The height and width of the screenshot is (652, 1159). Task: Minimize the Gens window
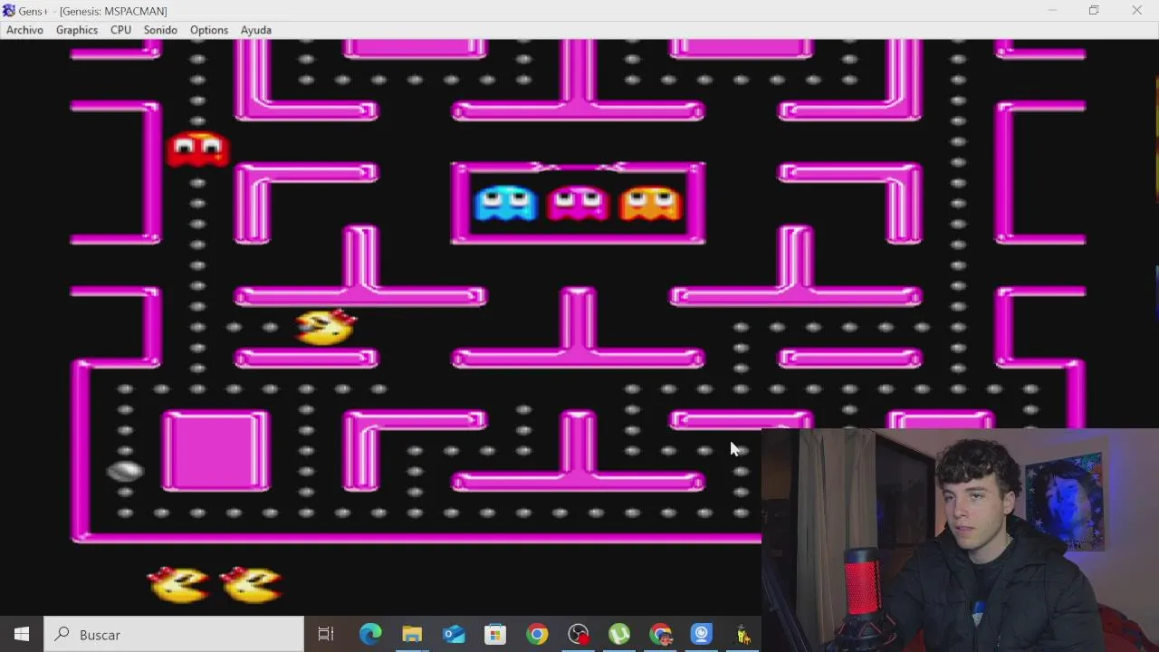coord(1052,11)
